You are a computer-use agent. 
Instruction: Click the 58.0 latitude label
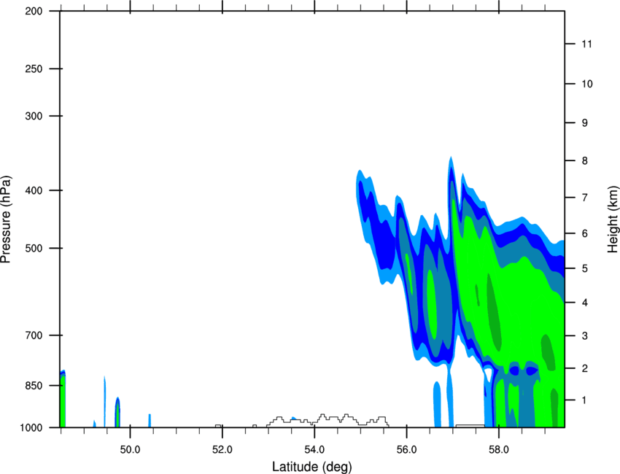click(x=499, y=450)
